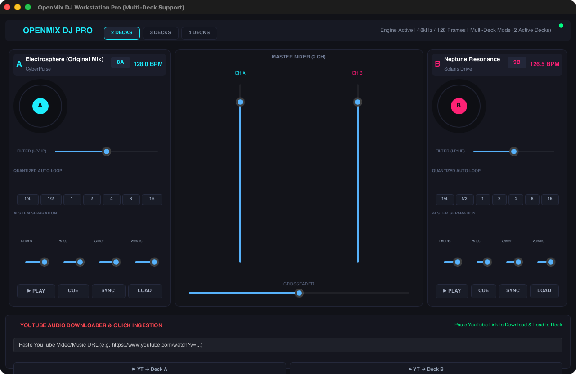The image size is (576, 374).
Task: Click the Deck B filter slider handle
Action: click(514, 151)
